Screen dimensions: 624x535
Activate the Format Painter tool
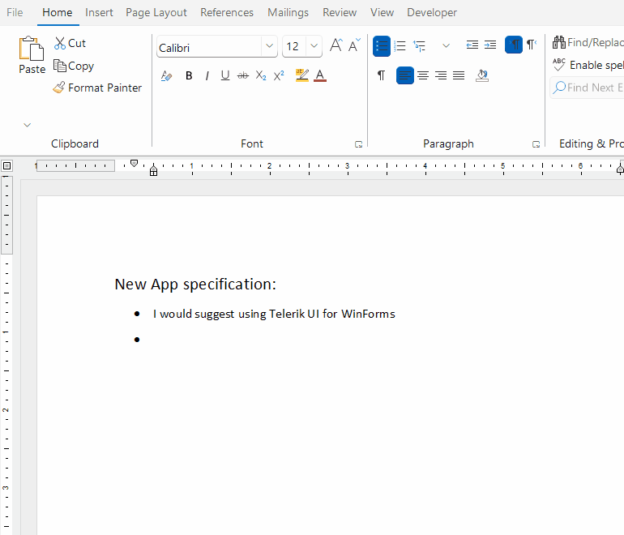[x=97, y=88]
